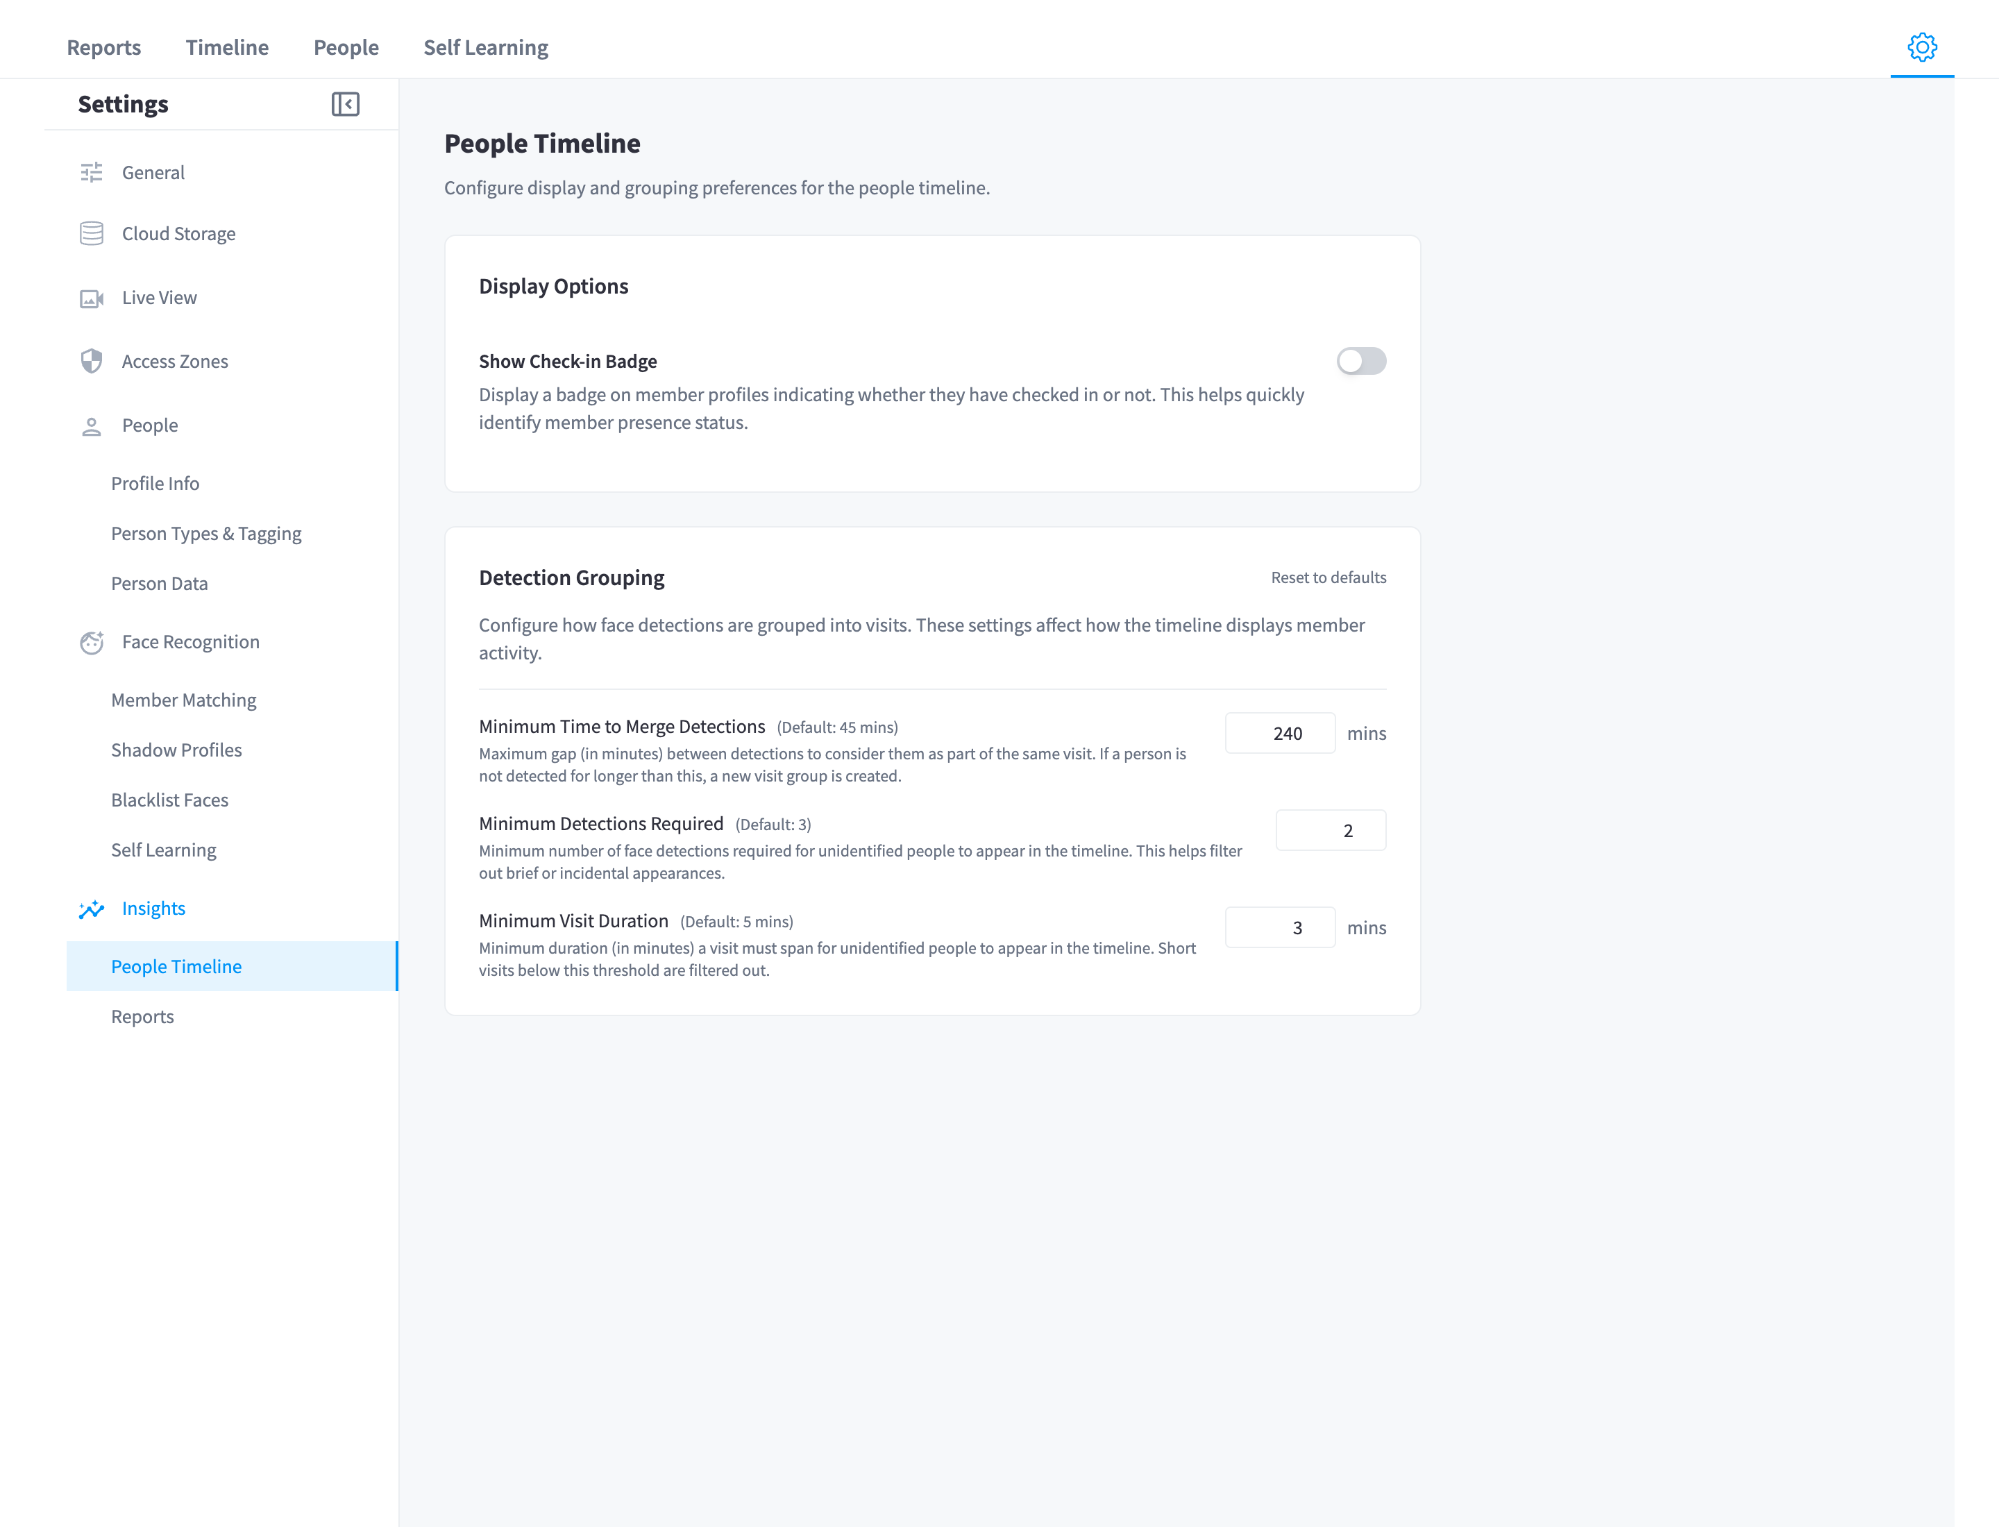The height and width of the screenshot is (1527, 1999).
Task: Open Shadow Profiles settings page
Action: pos(176,750)
